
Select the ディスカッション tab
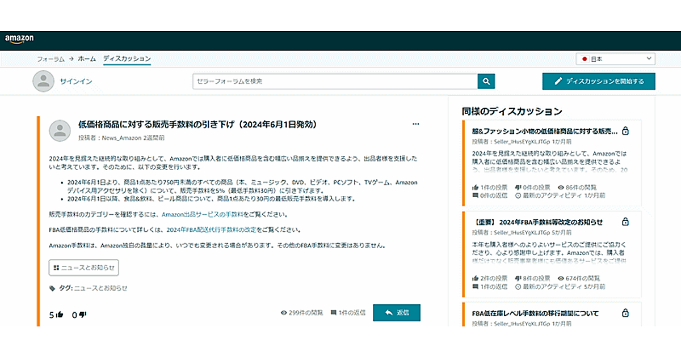pyautogui.click(x=127, y=59)
